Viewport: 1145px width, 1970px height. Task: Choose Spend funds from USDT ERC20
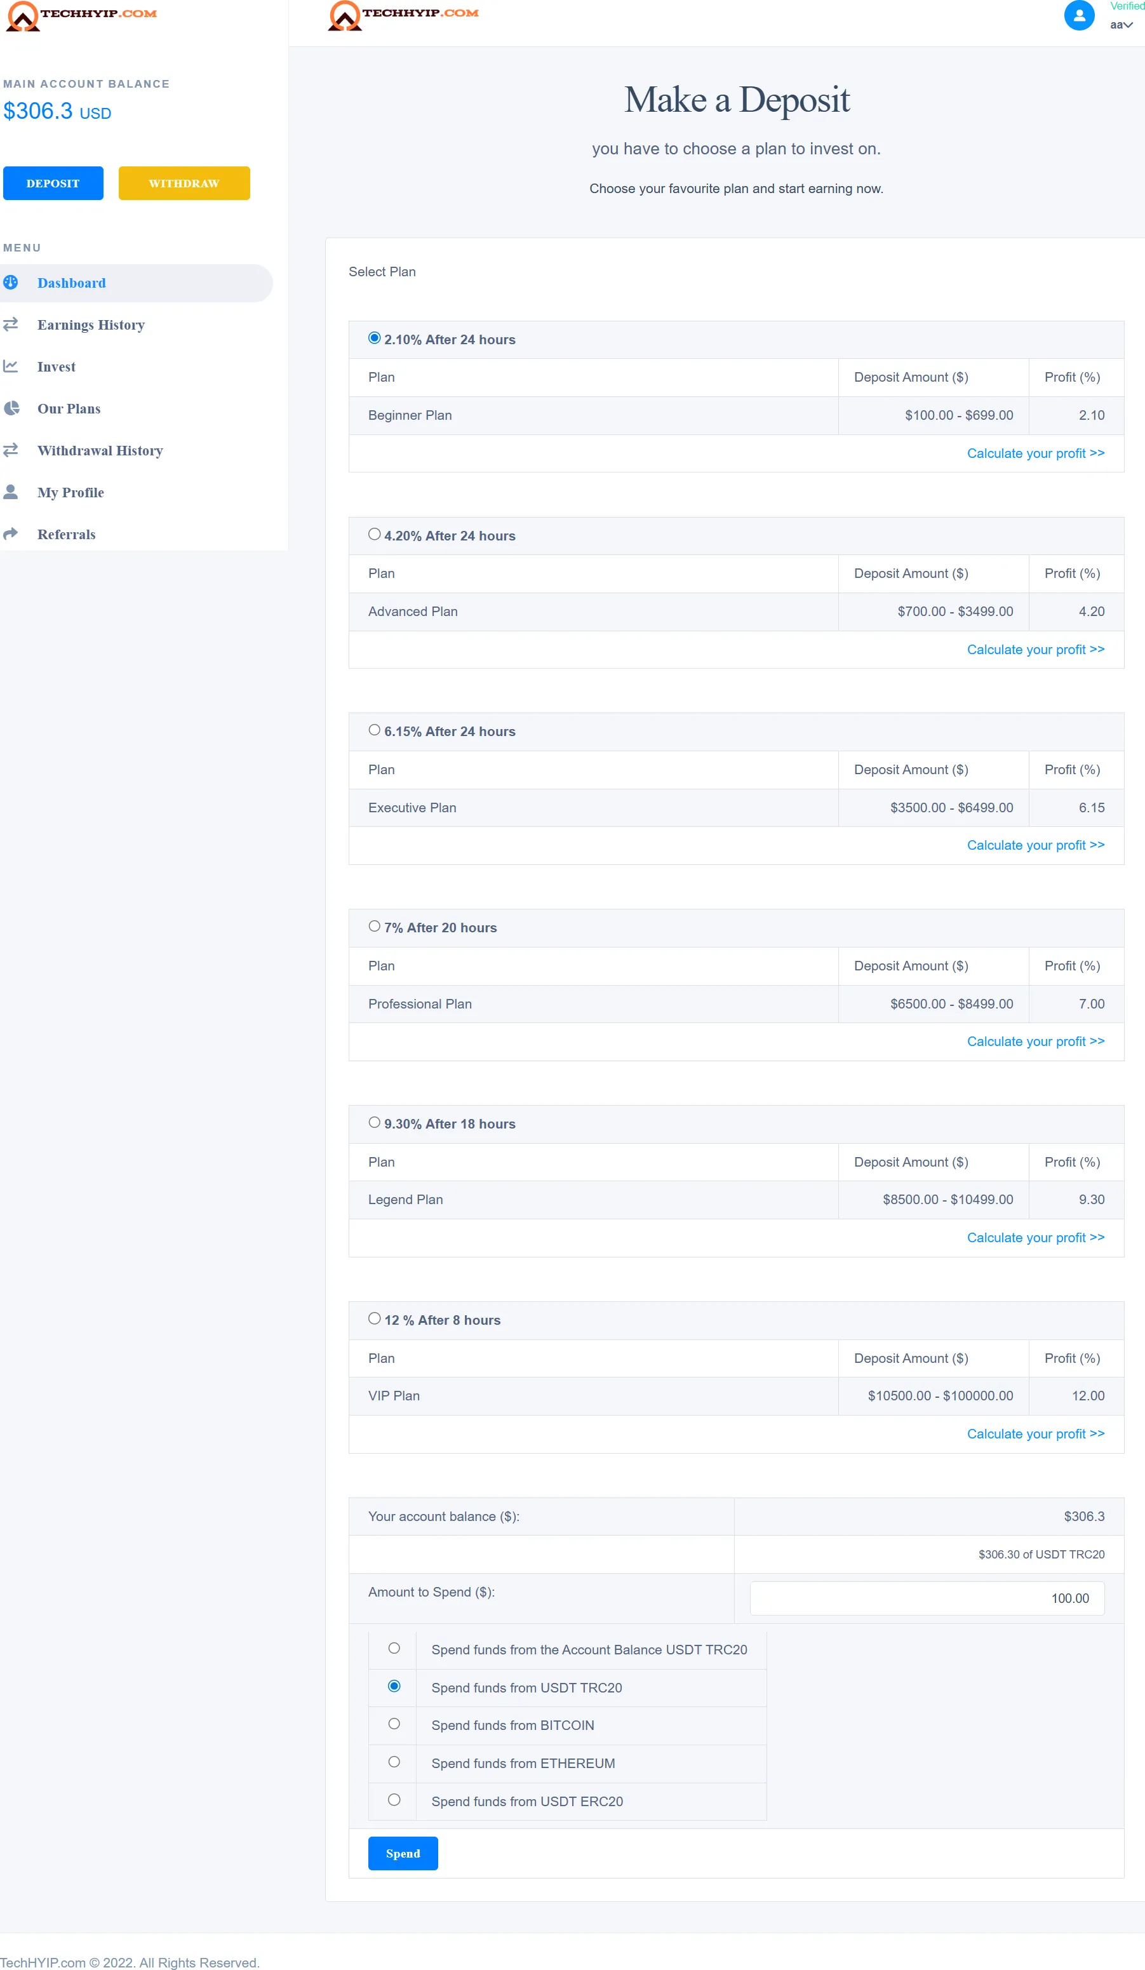tap(394, 1800)
